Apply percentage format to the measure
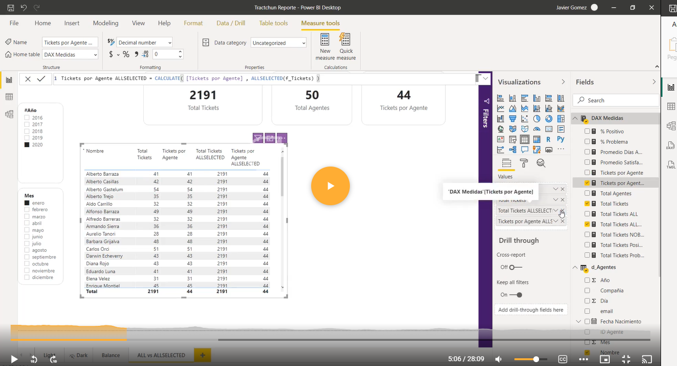Screen dimensions: 677x366 (126, 55)
